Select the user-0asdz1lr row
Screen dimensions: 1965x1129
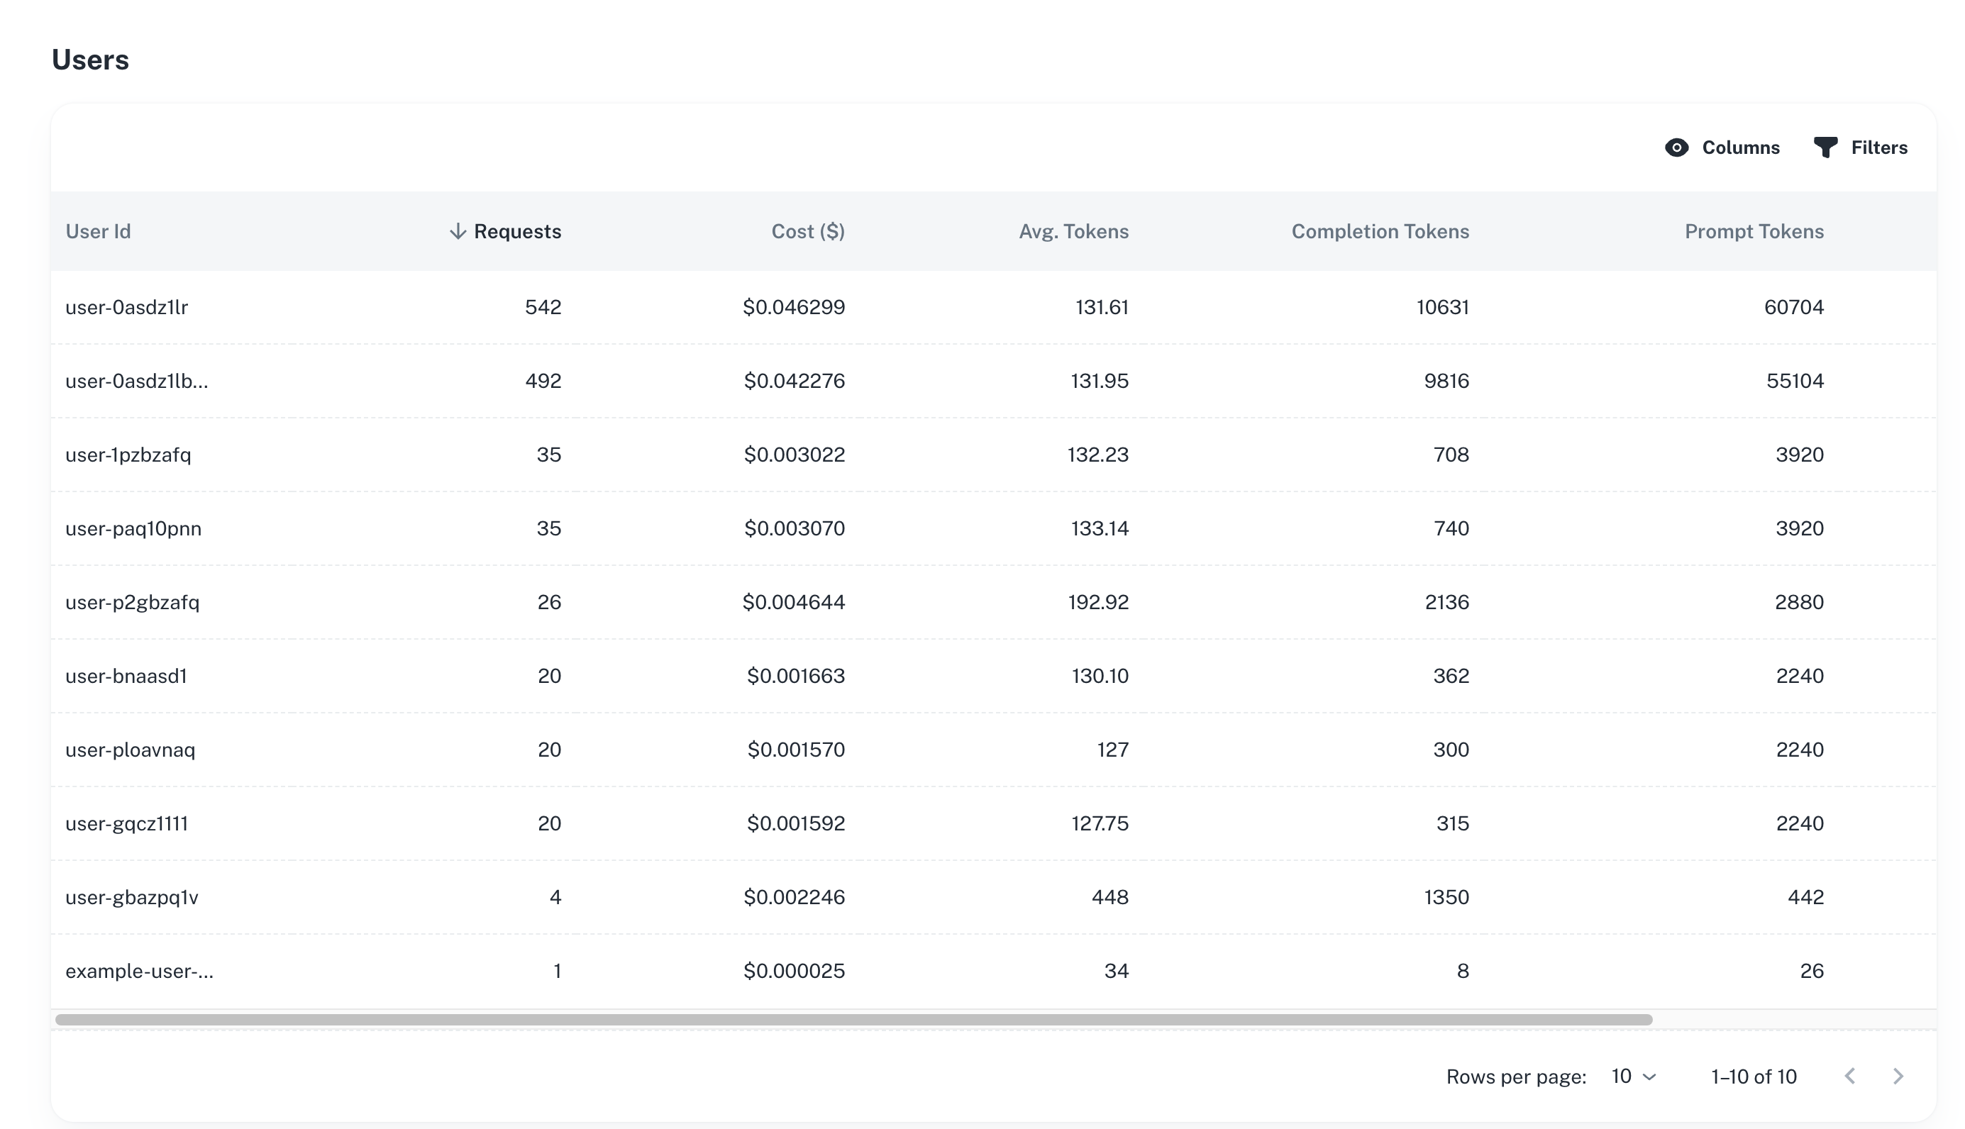(x=127, y=307)
